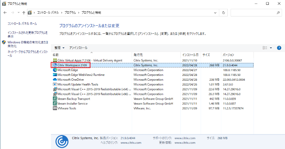Click コントロール パネル breadcrumb
285x149 pixels.
pyautogui.click(x=48, y=13)
